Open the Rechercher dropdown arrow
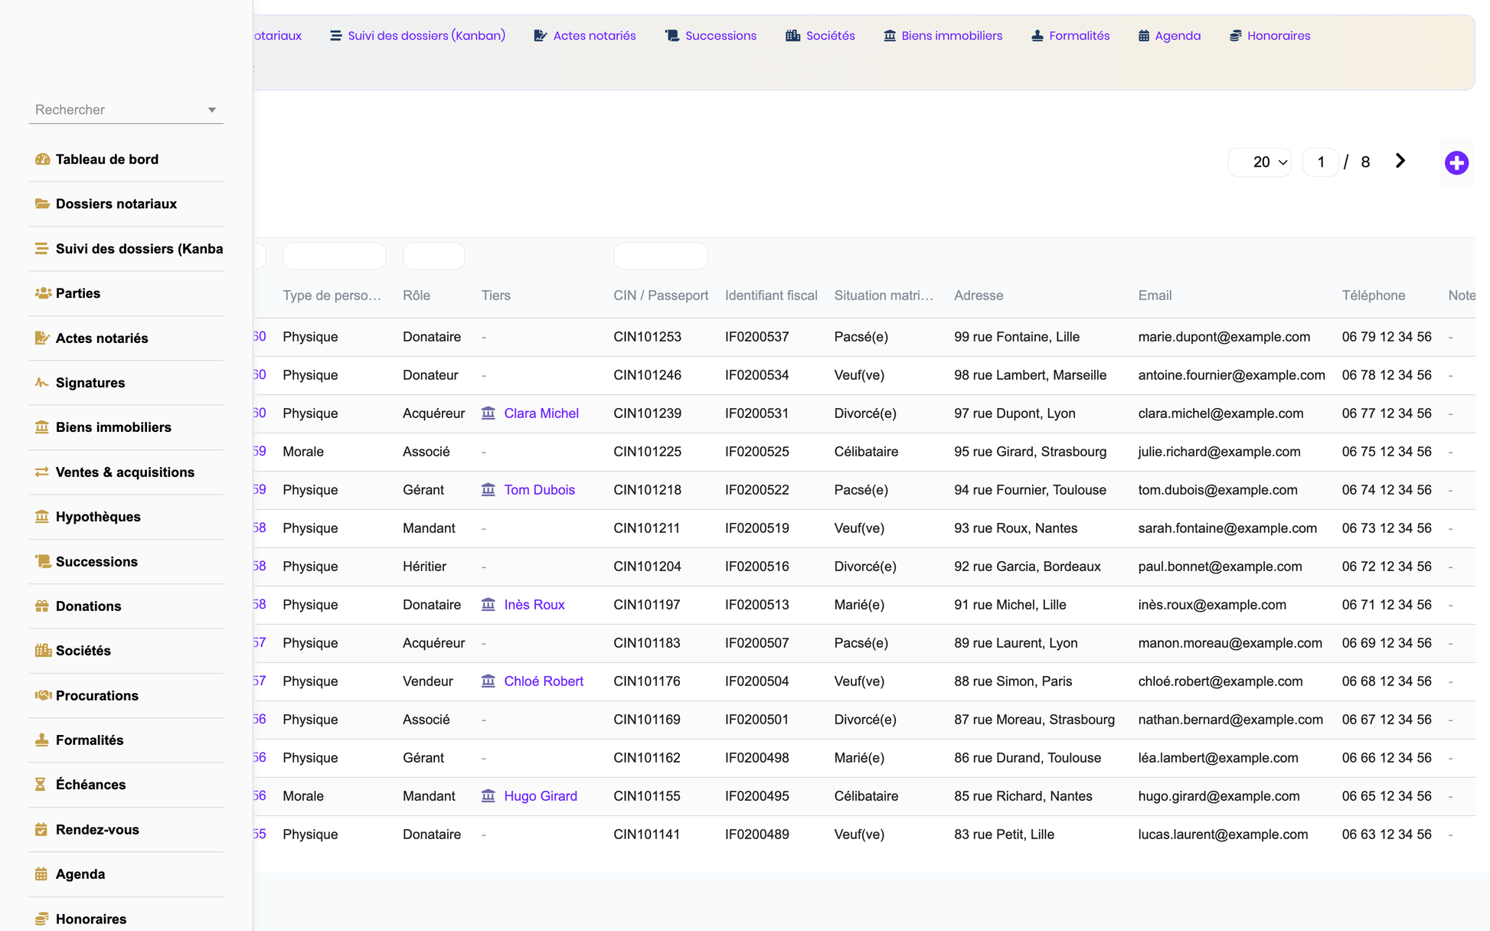 (x=212, y=110)
